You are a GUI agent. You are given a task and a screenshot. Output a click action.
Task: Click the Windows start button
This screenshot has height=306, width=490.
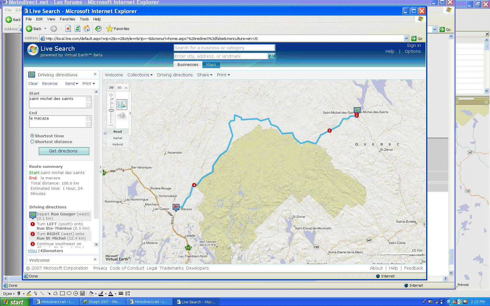tap(15, 302)
